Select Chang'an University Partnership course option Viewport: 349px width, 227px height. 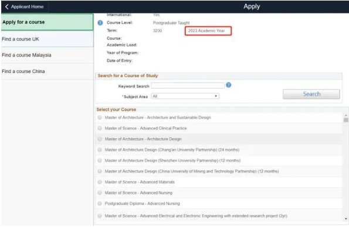point(100,150)
